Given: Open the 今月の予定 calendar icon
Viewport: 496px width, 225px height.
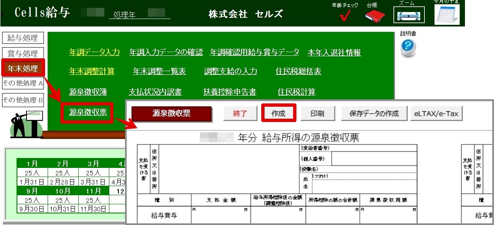Looking at the screenshot, I should [x=447, y=14].
